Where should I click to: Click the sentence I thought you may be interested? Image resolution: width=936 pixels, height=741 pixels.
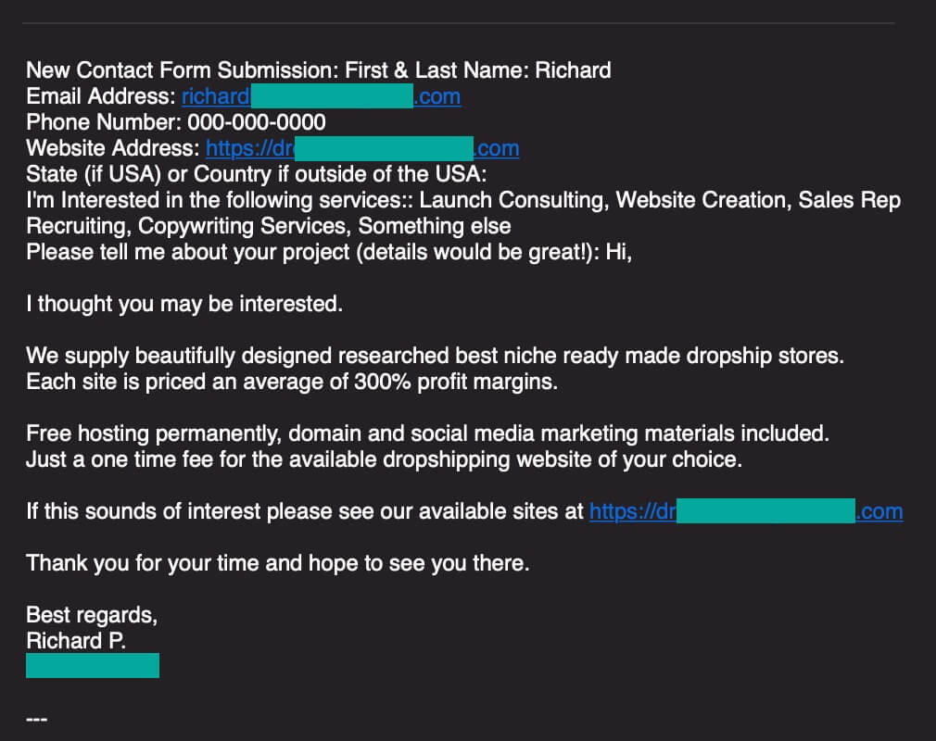pos(184,304)
